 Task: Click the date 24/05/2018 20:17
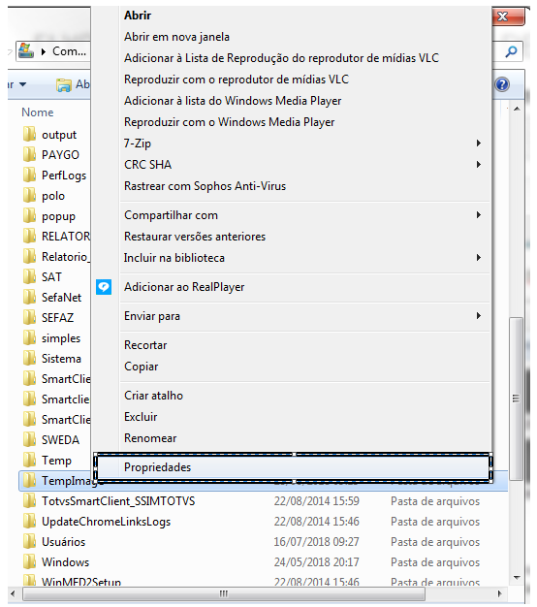pos(316,562)
